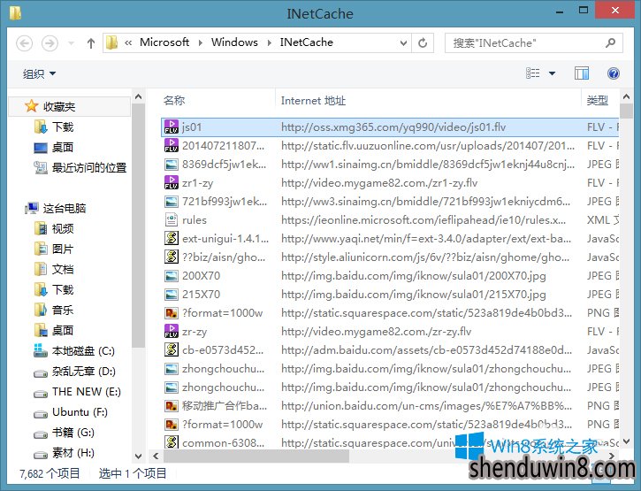Click the image icon of 200X70
The width and height of the screenshot is (641, 491).
coord(172,276)
